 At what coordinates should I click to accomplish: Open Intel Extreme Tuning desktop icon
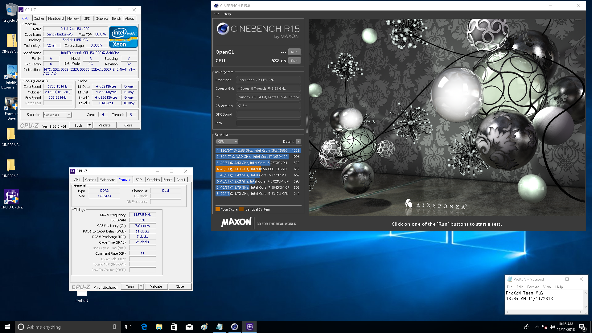click(x=10, y=77)
